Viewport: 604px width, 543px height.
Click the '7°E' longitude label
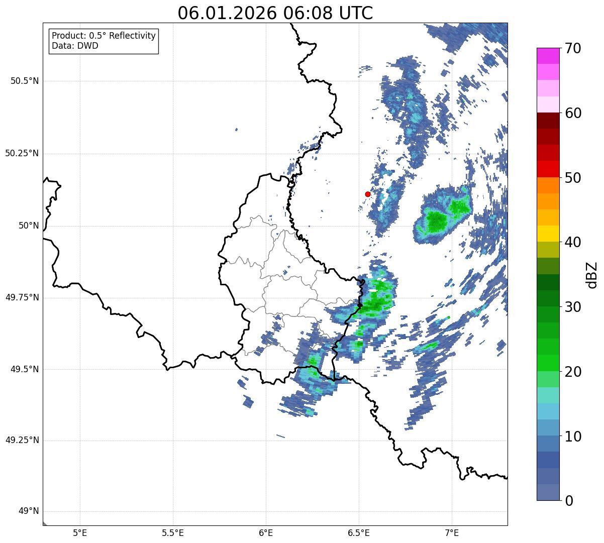tap(452, 532)
